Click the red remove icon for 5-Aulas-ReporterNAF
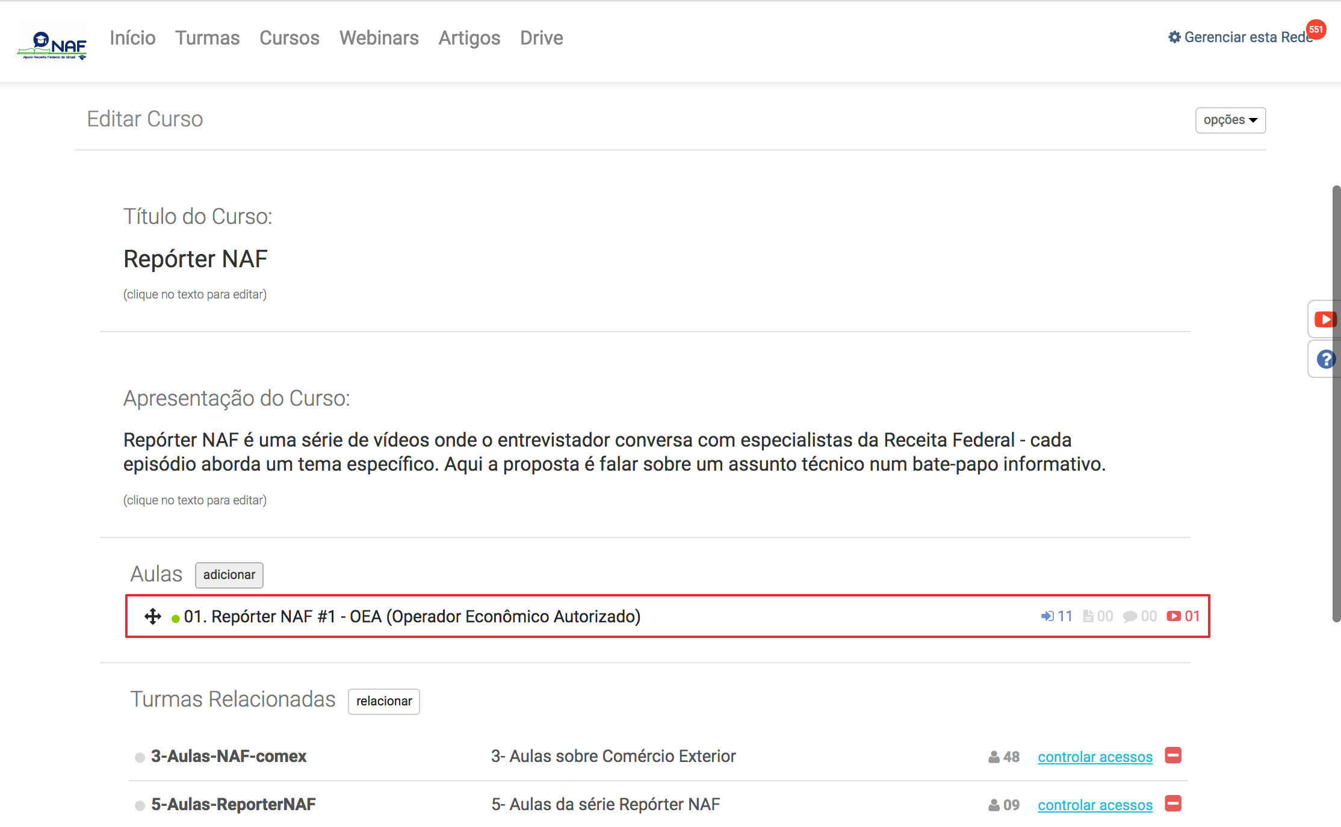 point(1173,804)
